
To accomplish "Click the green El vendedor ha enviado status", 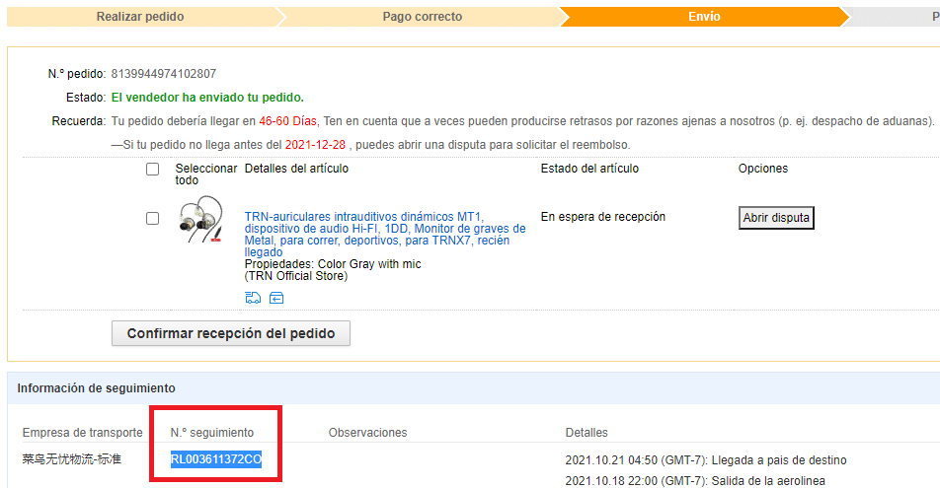I will click(207, 98).
